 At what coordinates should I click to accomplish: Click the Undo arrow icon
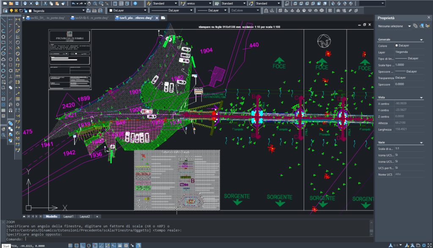73,3
